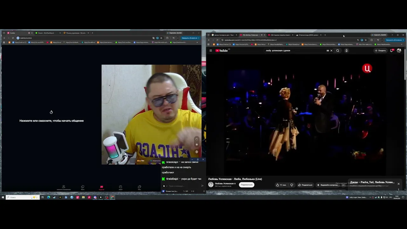Click the Поделиться (Share) button

(x=305, y=185)
